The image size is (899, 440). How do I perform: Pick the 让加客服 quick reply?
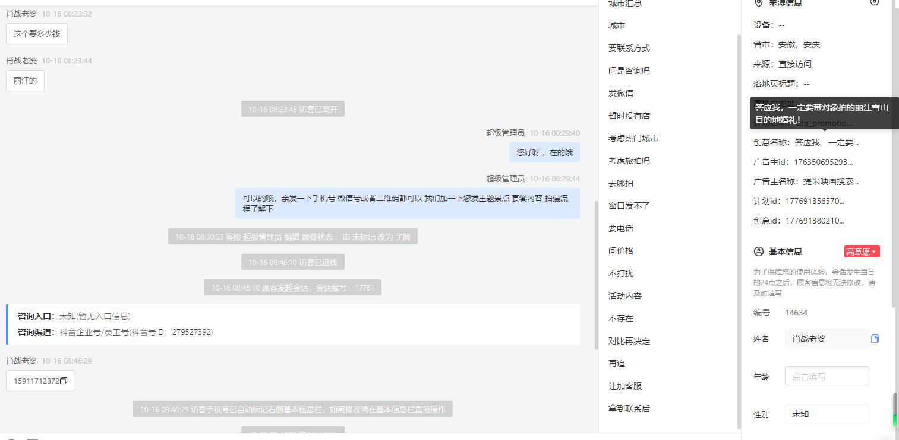(625, 386)
